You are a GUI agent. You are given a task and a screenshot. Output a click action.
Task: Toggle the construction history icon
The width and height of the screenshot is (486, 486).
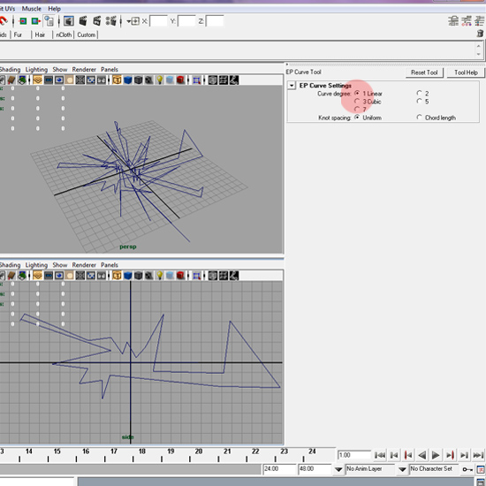click(x=49, y=21)
